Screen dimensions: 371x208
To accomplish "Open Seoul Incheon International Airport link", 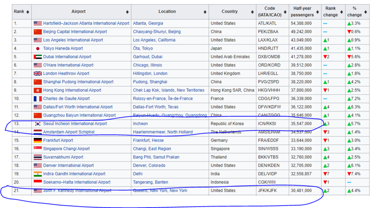I will click(x=75, y=124).
